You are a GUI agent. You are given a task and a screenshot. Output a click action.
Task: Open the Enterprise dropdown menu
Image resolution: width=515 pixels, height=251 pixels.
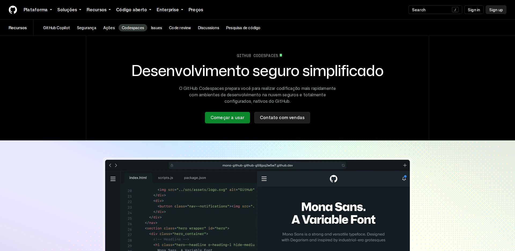(x=170, y=10)
